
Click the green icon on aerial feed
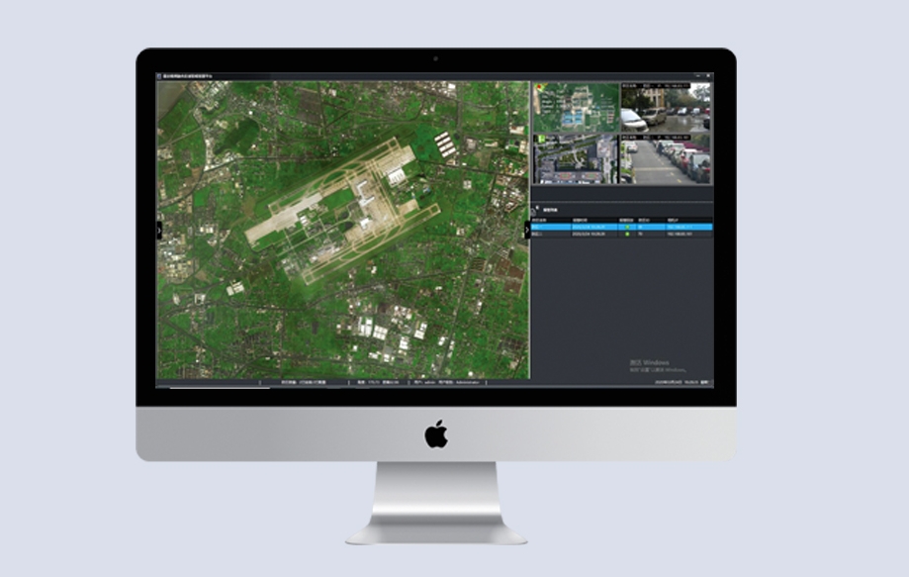[539, 139]
